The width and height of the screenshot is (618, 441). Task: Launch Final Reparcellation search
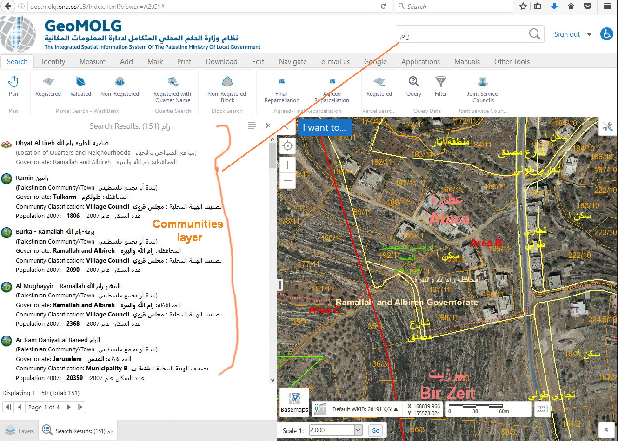(x=282, y=90)
